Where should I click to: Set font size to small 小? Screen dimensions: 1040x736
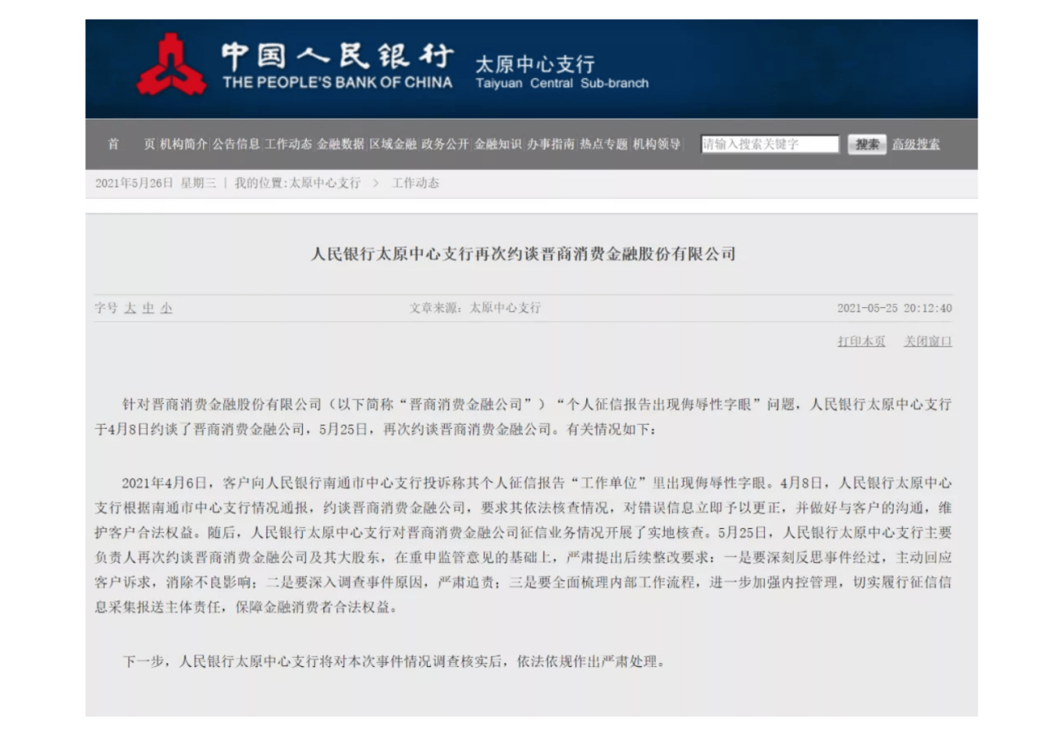click(x=167, y=309)
